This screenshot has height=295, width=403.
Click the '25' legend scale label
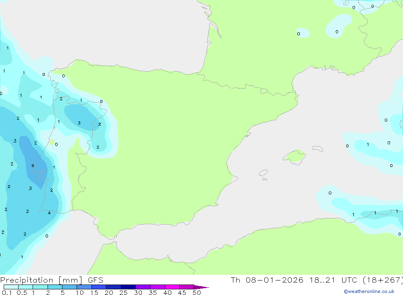point(123,293)
